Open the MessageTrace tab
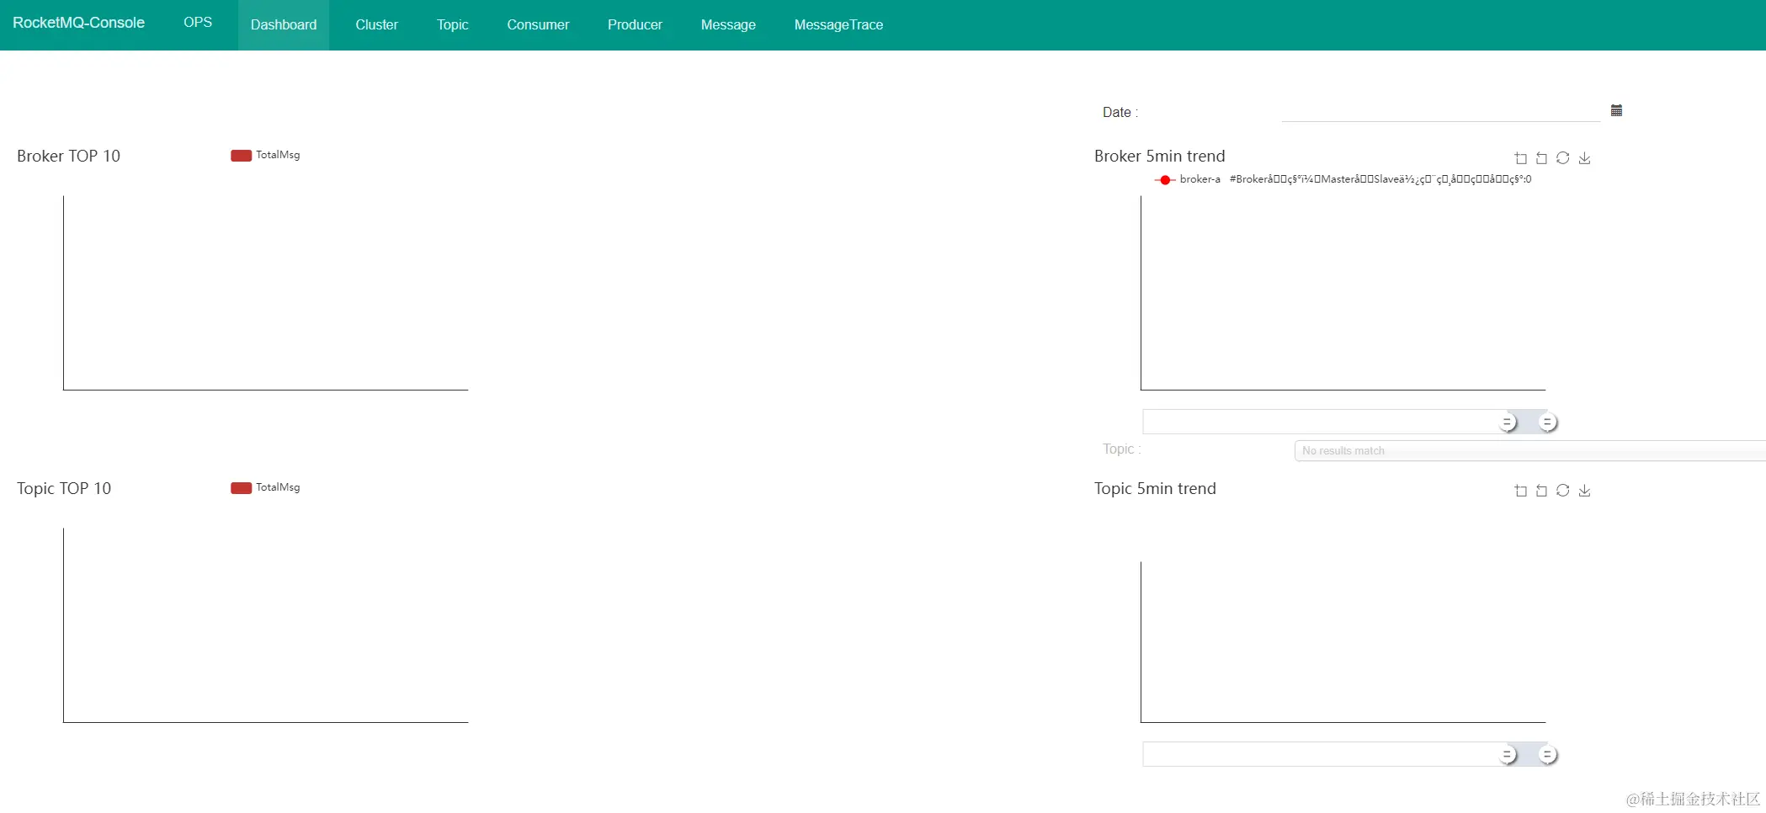The height and width of the screenshot is (813, 1766). (838, 25)
